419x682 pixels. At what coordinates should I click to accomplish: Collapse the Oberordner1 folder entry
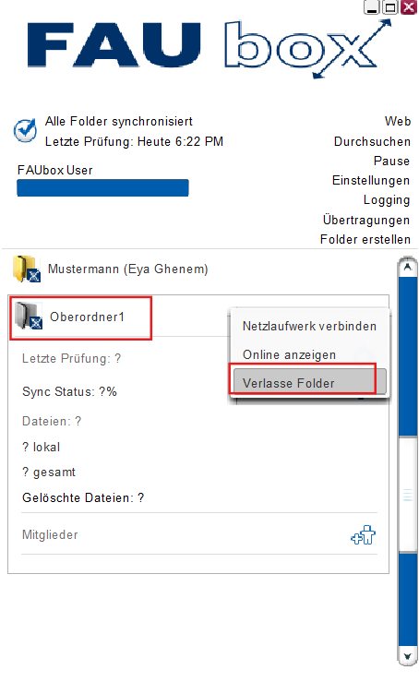[87, 317]
